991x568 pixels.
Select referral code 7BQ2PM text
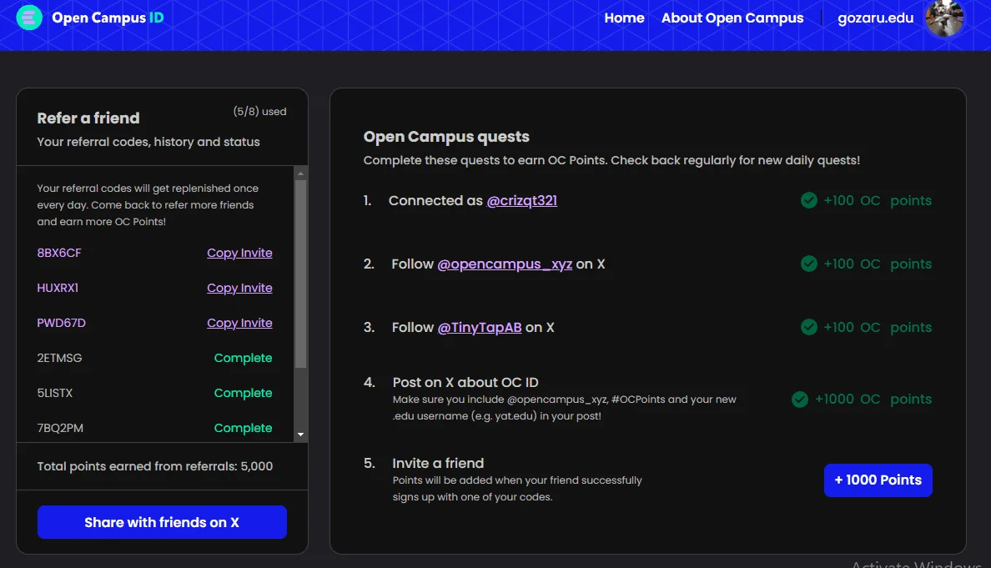coord(60,428)
